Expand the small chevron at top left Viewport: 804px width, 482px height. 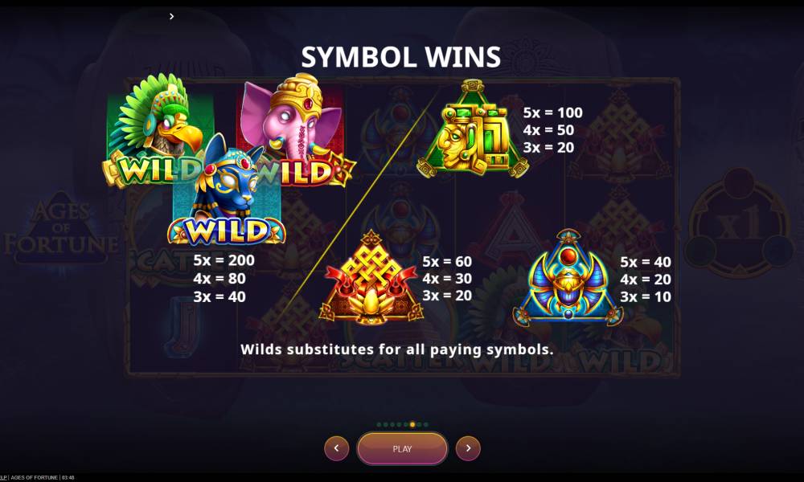click(172, 16)
